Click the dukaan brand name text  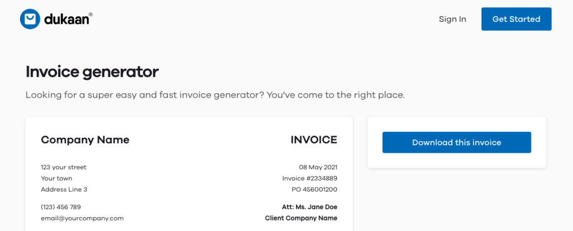click(x=66, y=20)
